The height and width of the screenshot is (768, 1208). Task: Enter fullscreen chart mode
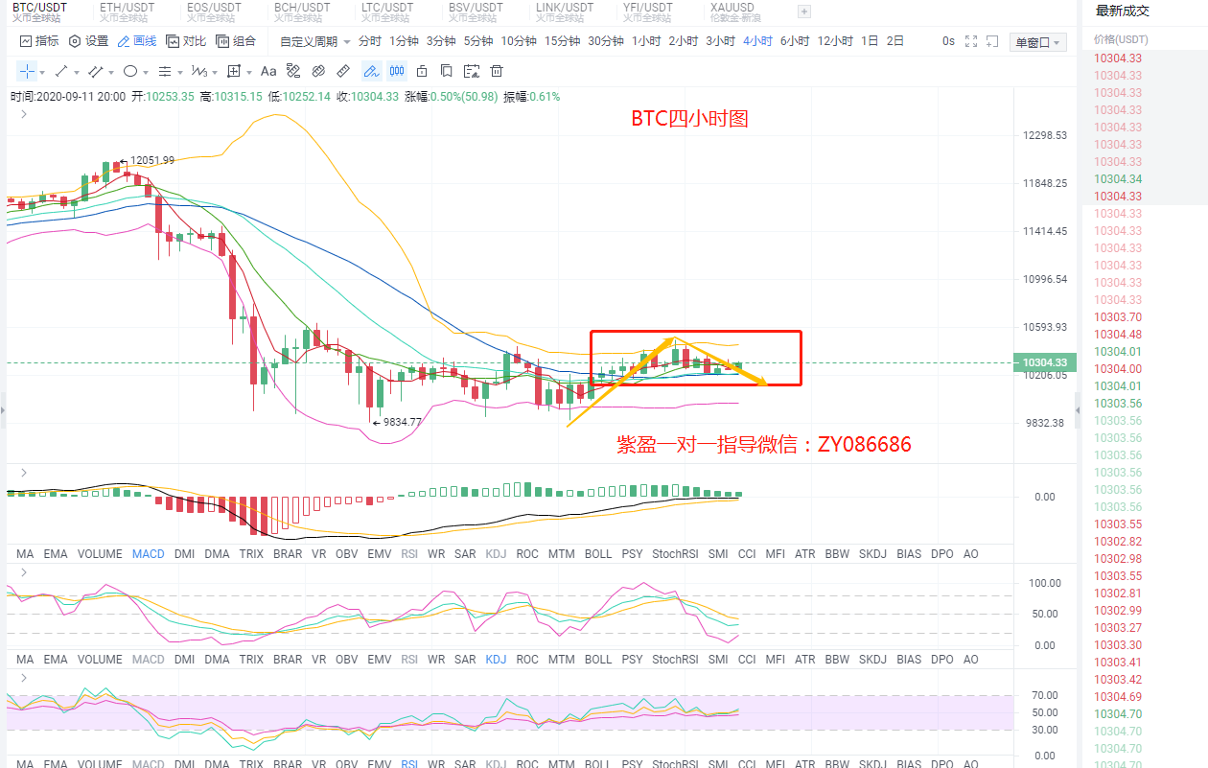(x=971, y=41)
